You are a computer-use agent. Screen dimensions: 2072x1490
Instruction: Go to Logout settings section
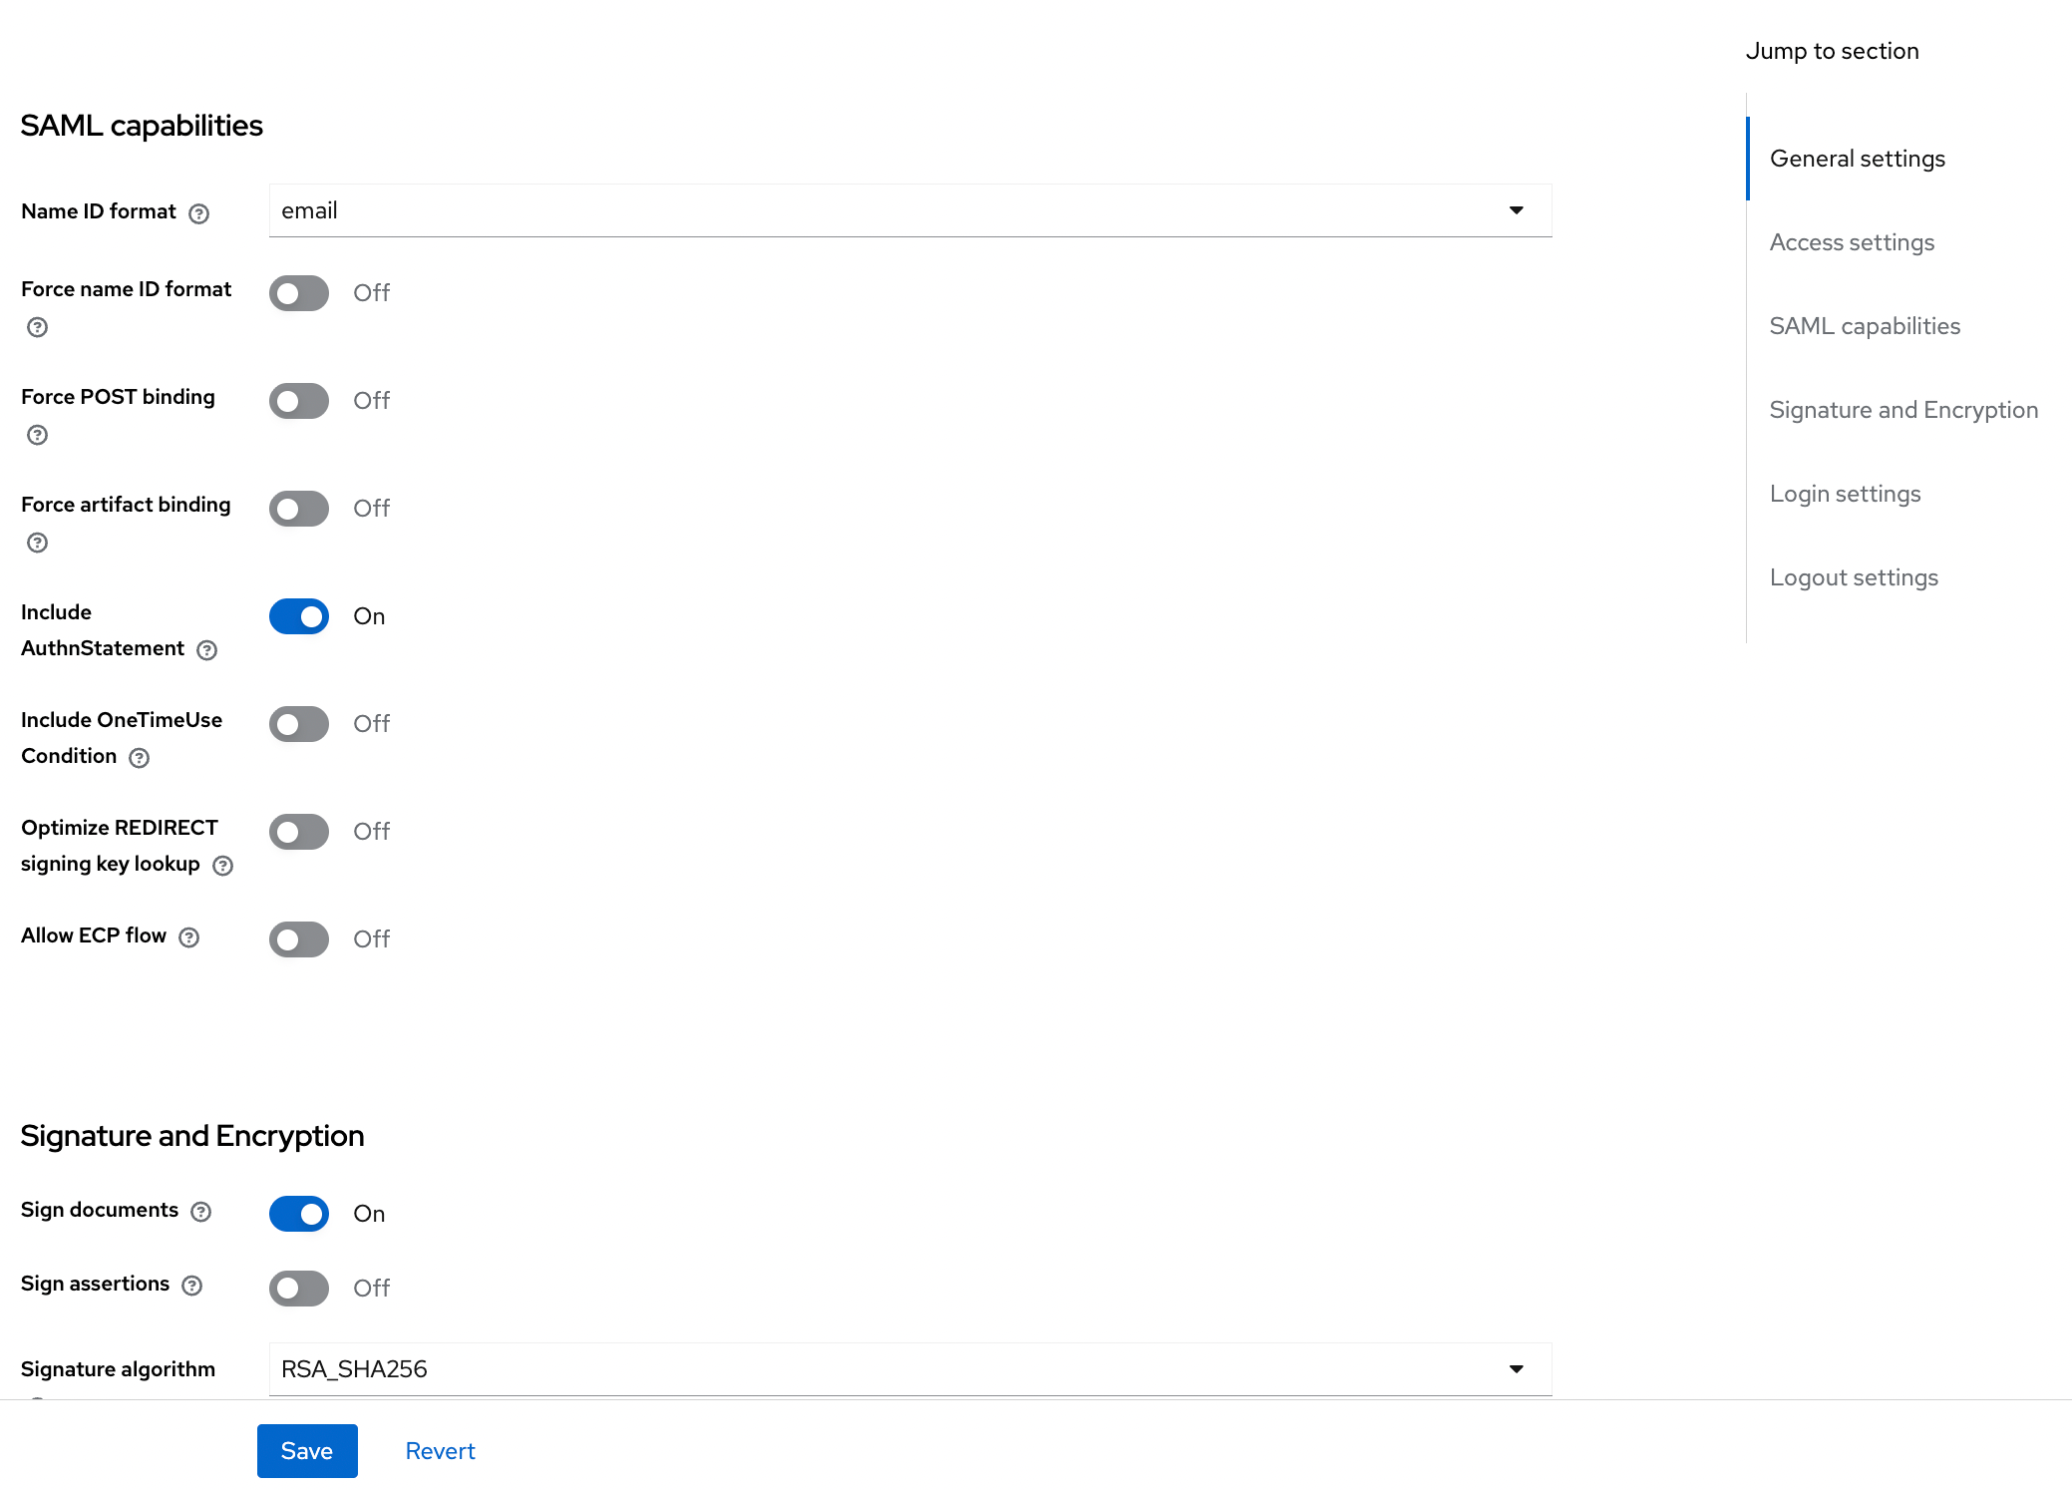[x=1854, y=577]
